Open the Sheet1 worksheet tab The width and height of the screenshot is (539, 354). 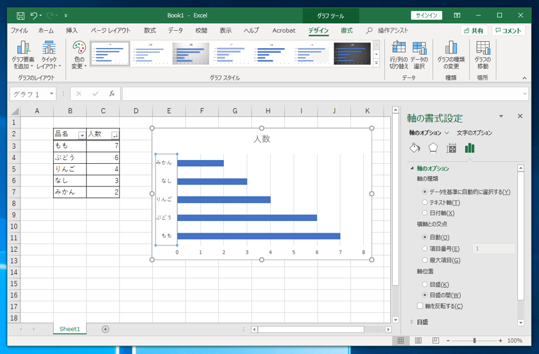pos(70,329)
